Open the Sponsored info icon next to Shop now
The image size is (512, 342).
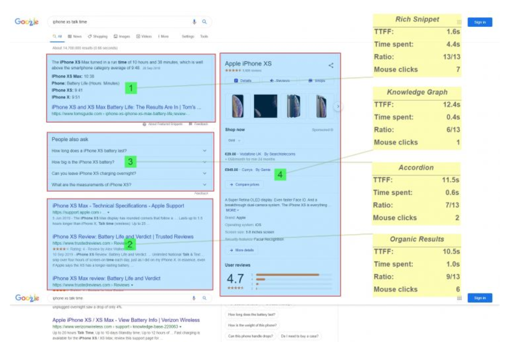332,130
